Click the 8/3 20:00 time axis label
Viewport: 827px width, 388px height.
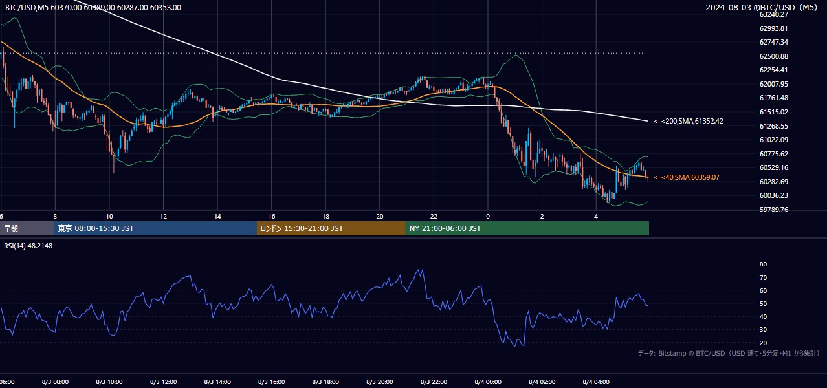[380, 382]
